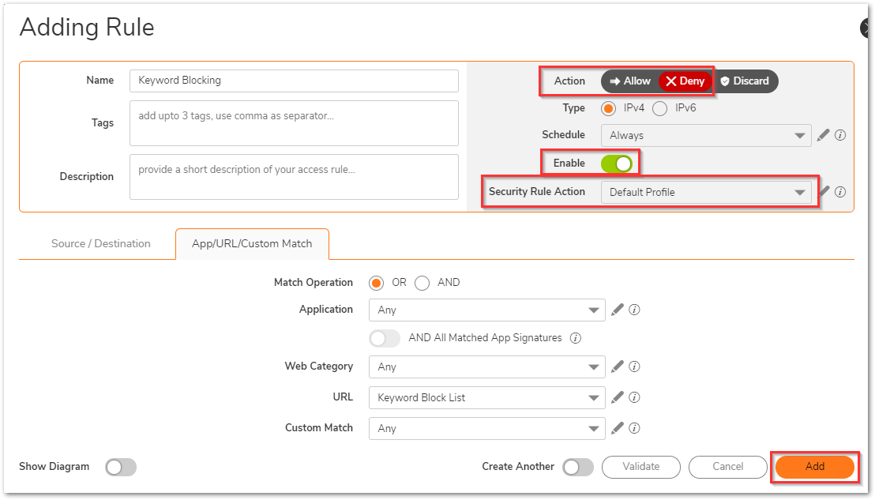
Task: Click into the Description text field
Action: (x=294, y=177)
